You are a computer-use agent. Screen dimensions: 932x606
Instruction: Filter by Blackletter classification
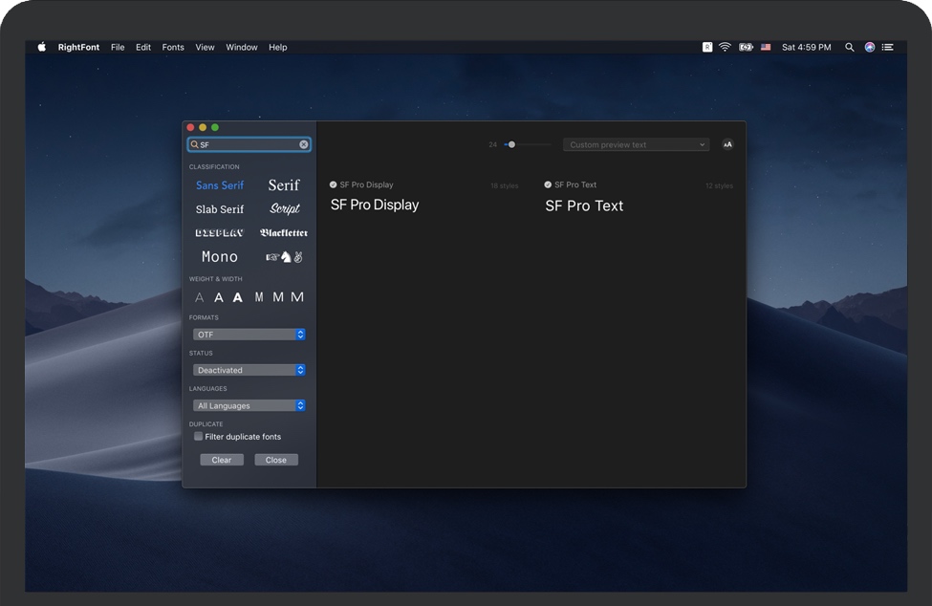click(284, 233)
